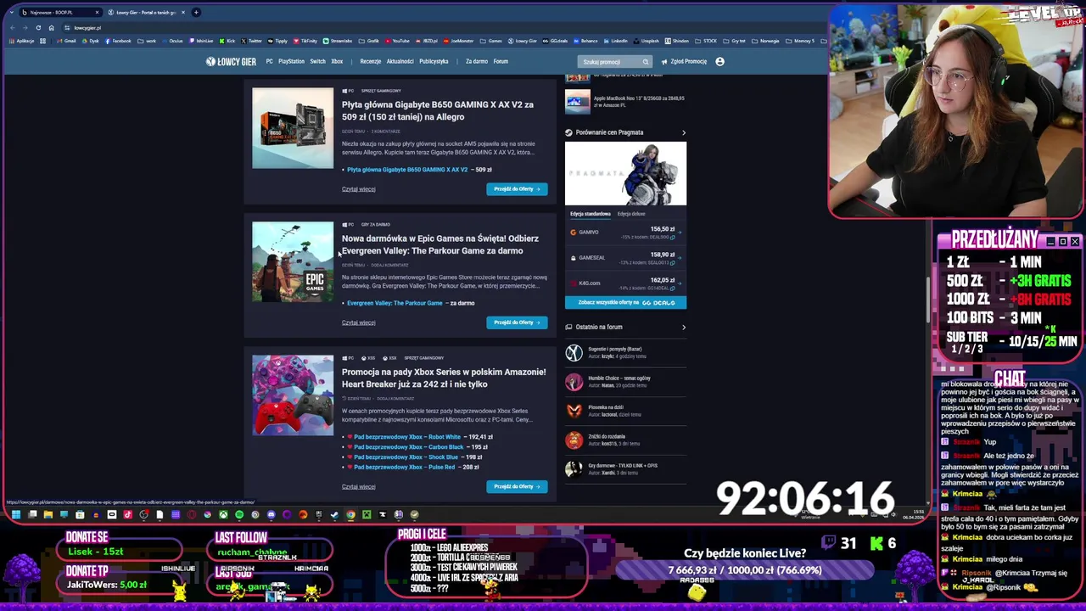Open the Games bookmark folder
The width and height of the screenshot is (1086, 611).
(491, 41)
